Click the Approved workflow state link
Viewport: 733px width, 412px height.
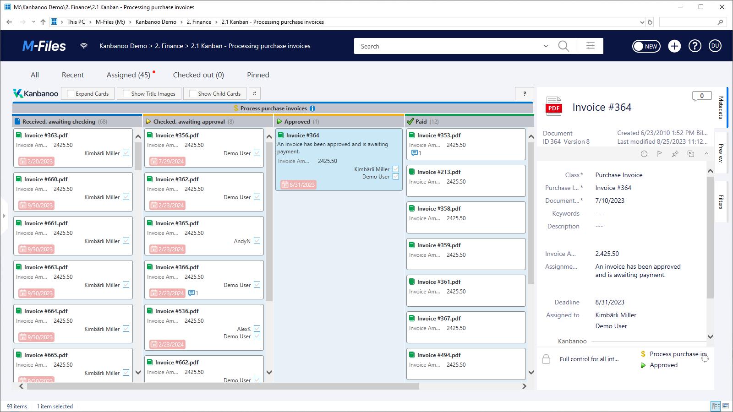(x=663, y=365)
